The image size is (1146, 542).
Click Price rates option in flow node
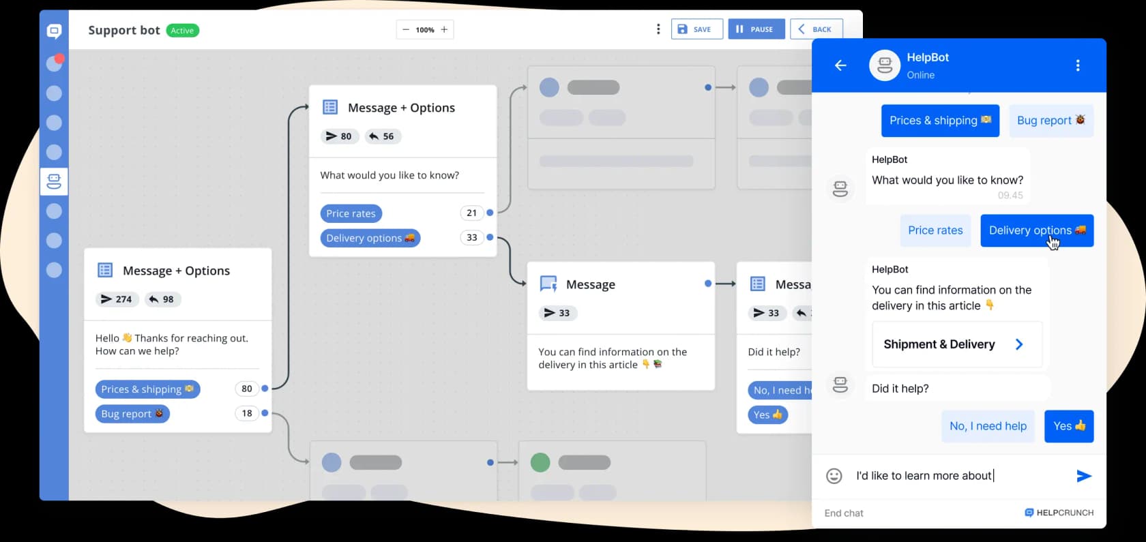(x=351, y=213)
